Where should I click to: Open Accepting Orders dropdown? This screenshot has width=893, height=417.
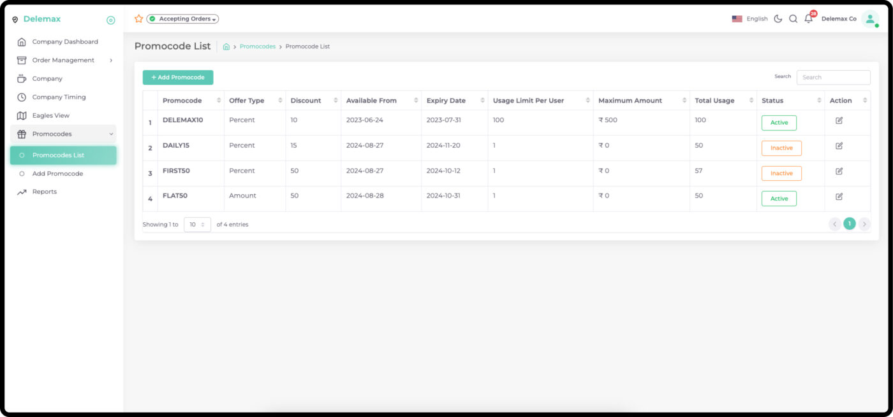point(183,19)
